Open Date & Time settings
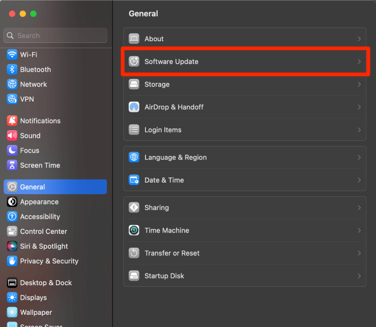The height and width of the screenshot is (327, 376). (x=164, y=180)
